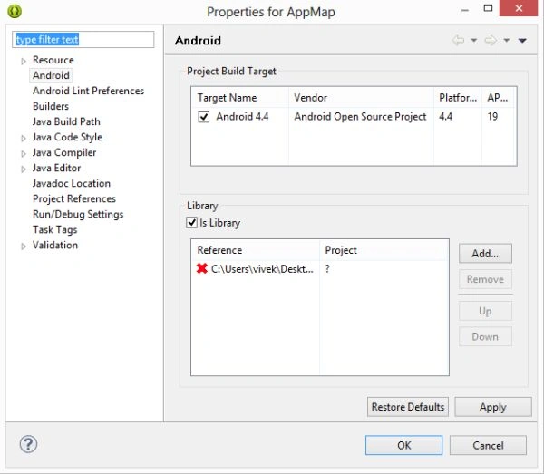This screenshot has height=474, width=544.
Task: Click the type filter text field
Action: tap(83, 39)
